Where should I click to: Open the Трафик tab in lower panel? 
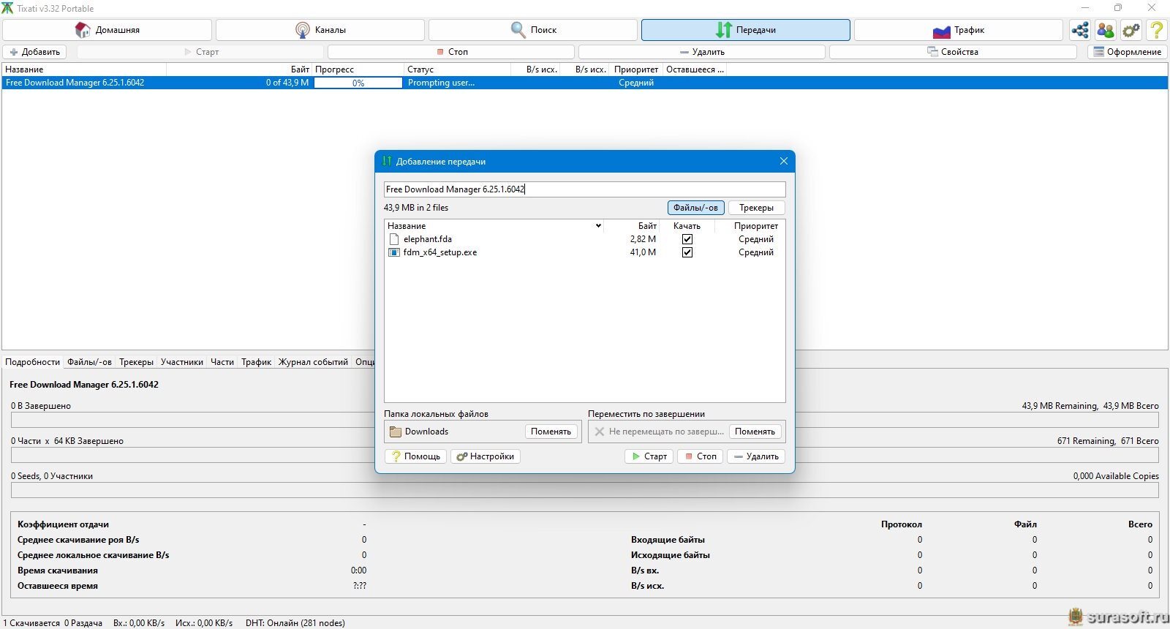pyautogui.click(x=257, y=362)
